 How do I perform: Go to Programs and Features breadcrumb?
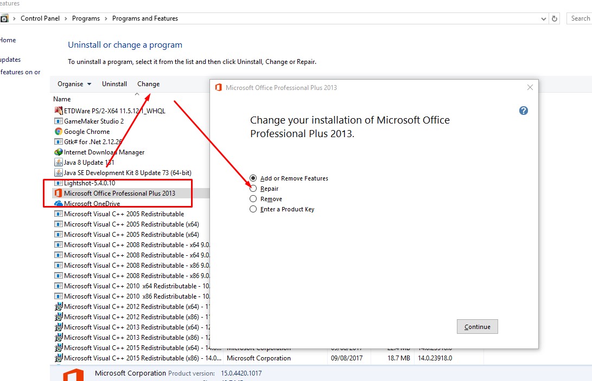click(x=145, y=18)
